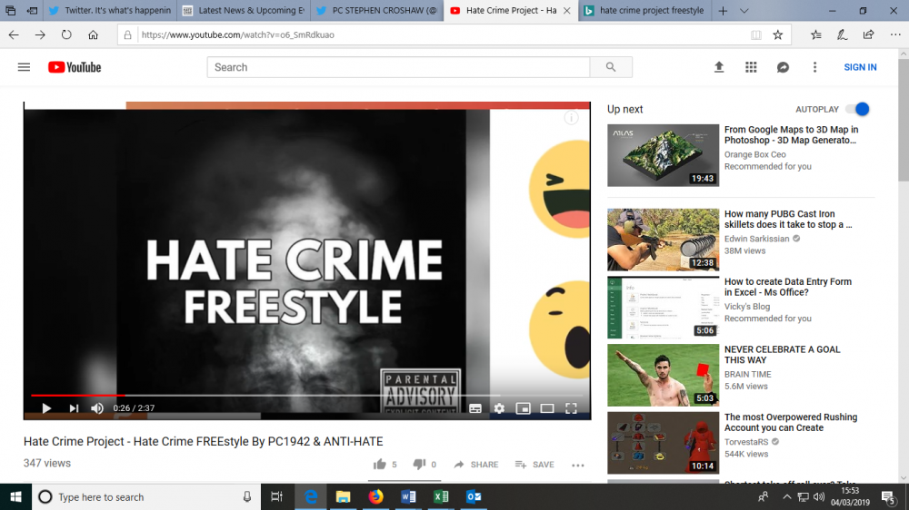The width and height of the screenshot is (909, 510).
Task: Go to the YouTube home logo
Action: (x=75, y=67)
